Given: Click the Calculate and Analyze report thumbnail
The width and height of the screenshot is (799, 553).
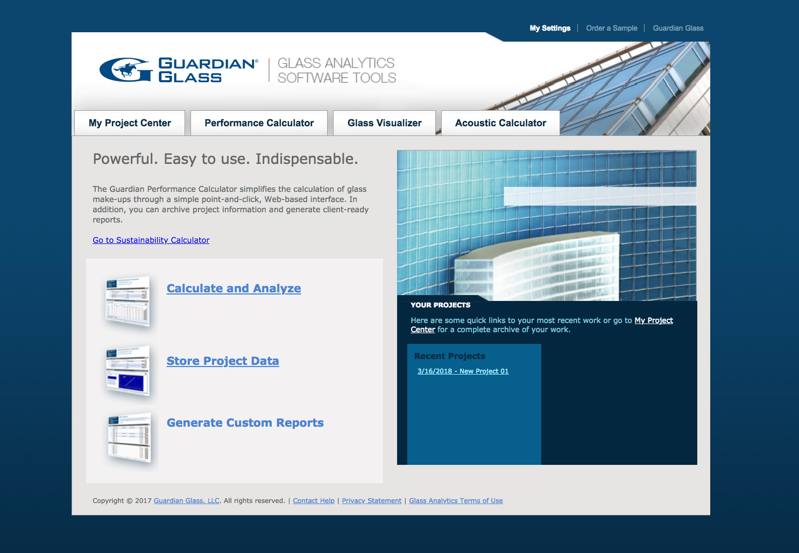Looking at the screenshot, I should pos(128,302).
